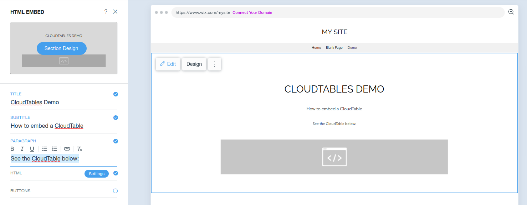Click the Connect Your Domain link
The image size is (527, 205).
coord(252,12)
